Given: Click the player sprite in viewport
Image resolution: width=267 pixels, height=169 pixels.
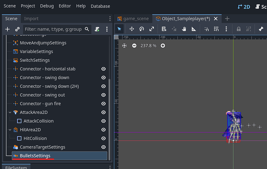Looking at the screenshot, I should pyautogui.click(x=233, y=127).
